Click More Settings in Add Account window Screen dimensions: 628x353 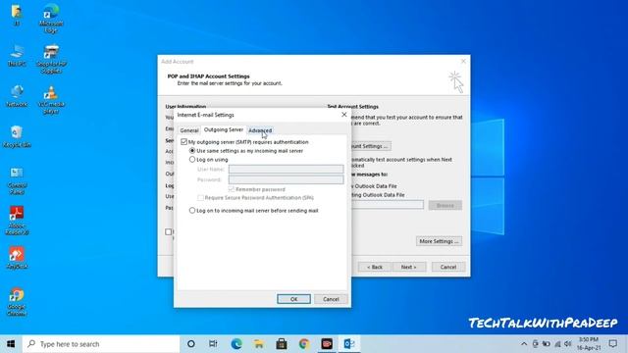coord(439,241)
